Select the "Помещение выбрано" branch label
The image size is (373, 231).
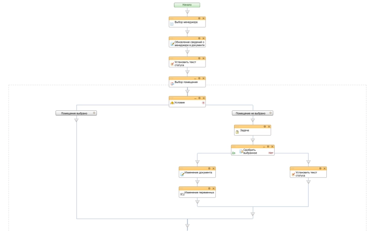click(74, 113)
